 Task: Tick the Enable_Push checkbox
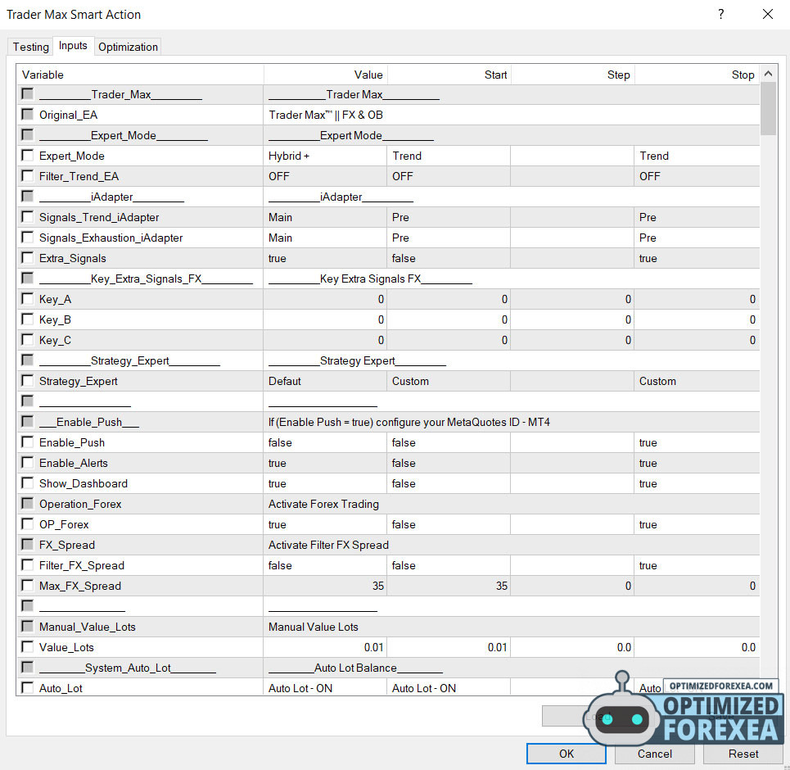click(27, 442)
